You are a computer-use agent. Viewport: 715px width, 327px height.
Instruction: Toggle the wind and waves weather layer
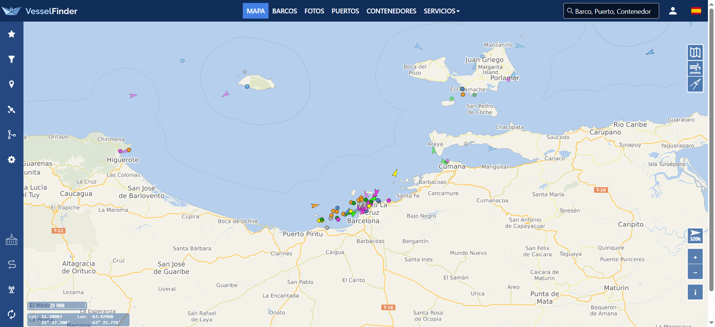coord(695,68)
